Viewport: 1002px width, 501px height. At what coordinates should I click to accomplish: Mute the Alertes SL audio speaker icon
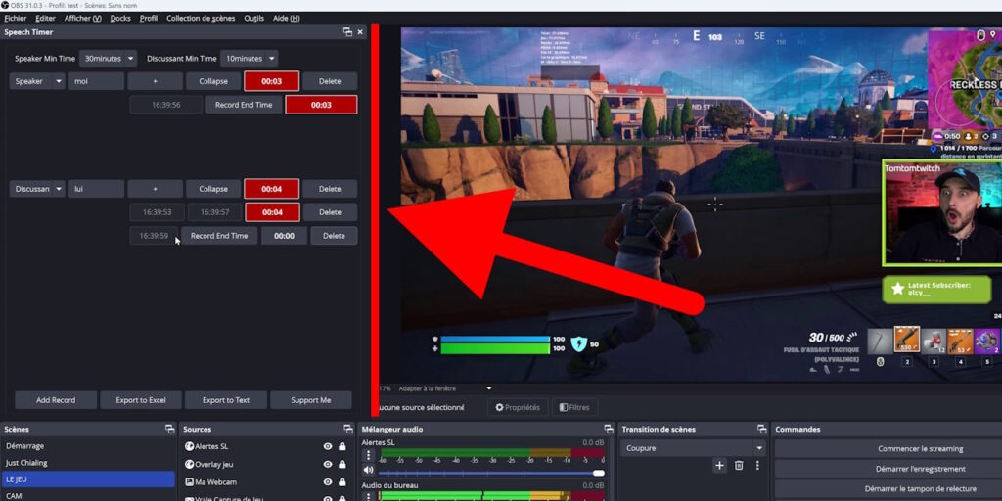click(x=369, y=471)
